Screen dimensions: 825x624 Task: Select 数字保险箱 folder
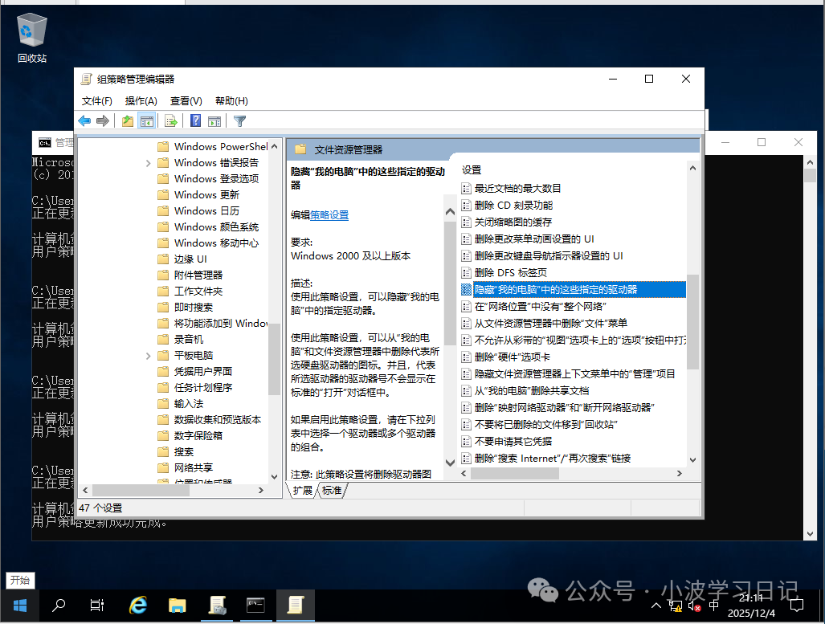(x=198, y=435)
